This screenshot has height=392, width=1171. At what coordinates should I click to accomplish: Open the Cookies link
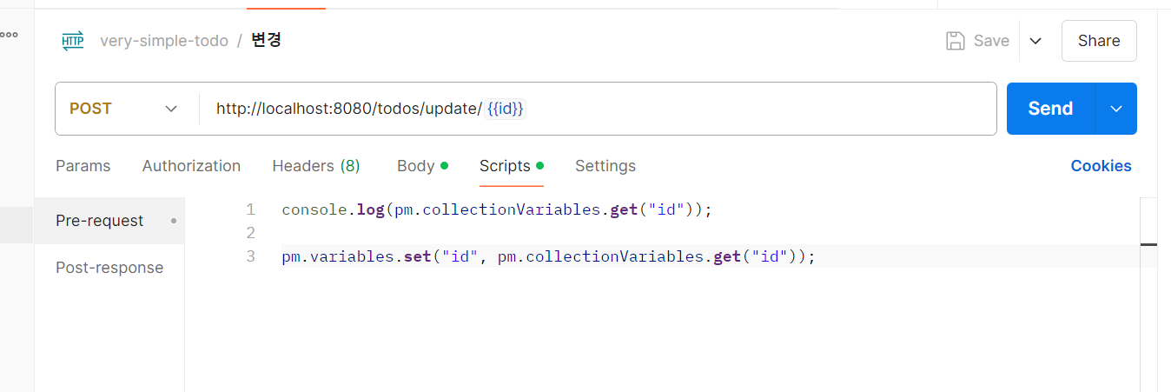point(1101,166)
